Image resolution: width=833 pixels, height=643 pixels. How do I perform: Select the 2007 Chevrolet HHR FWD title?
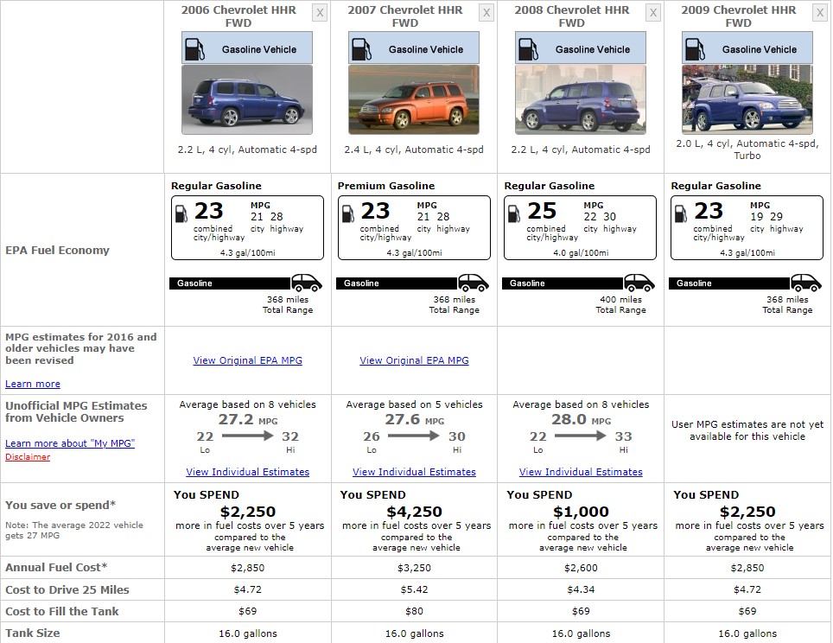tap(405, 16)
